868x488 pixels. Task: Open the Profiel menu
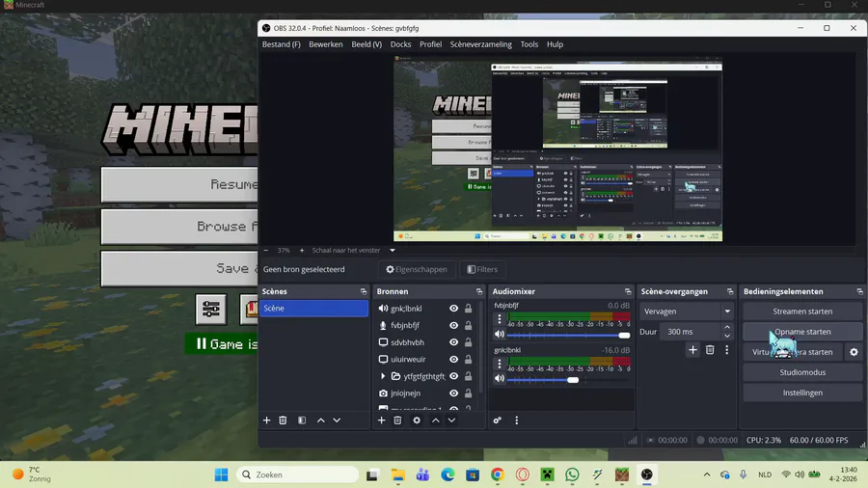point(431,44)
